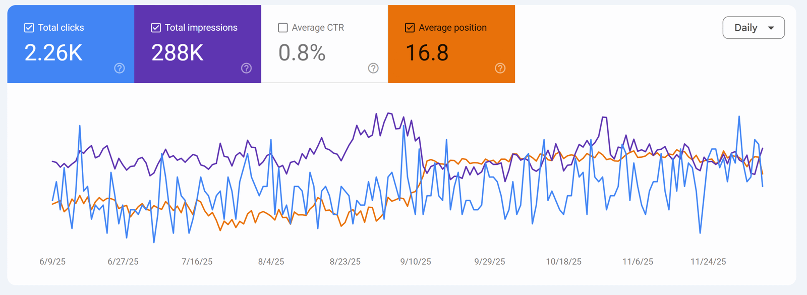
Task: Click help icon on Total impressions card
Action: tap(246, 68)
